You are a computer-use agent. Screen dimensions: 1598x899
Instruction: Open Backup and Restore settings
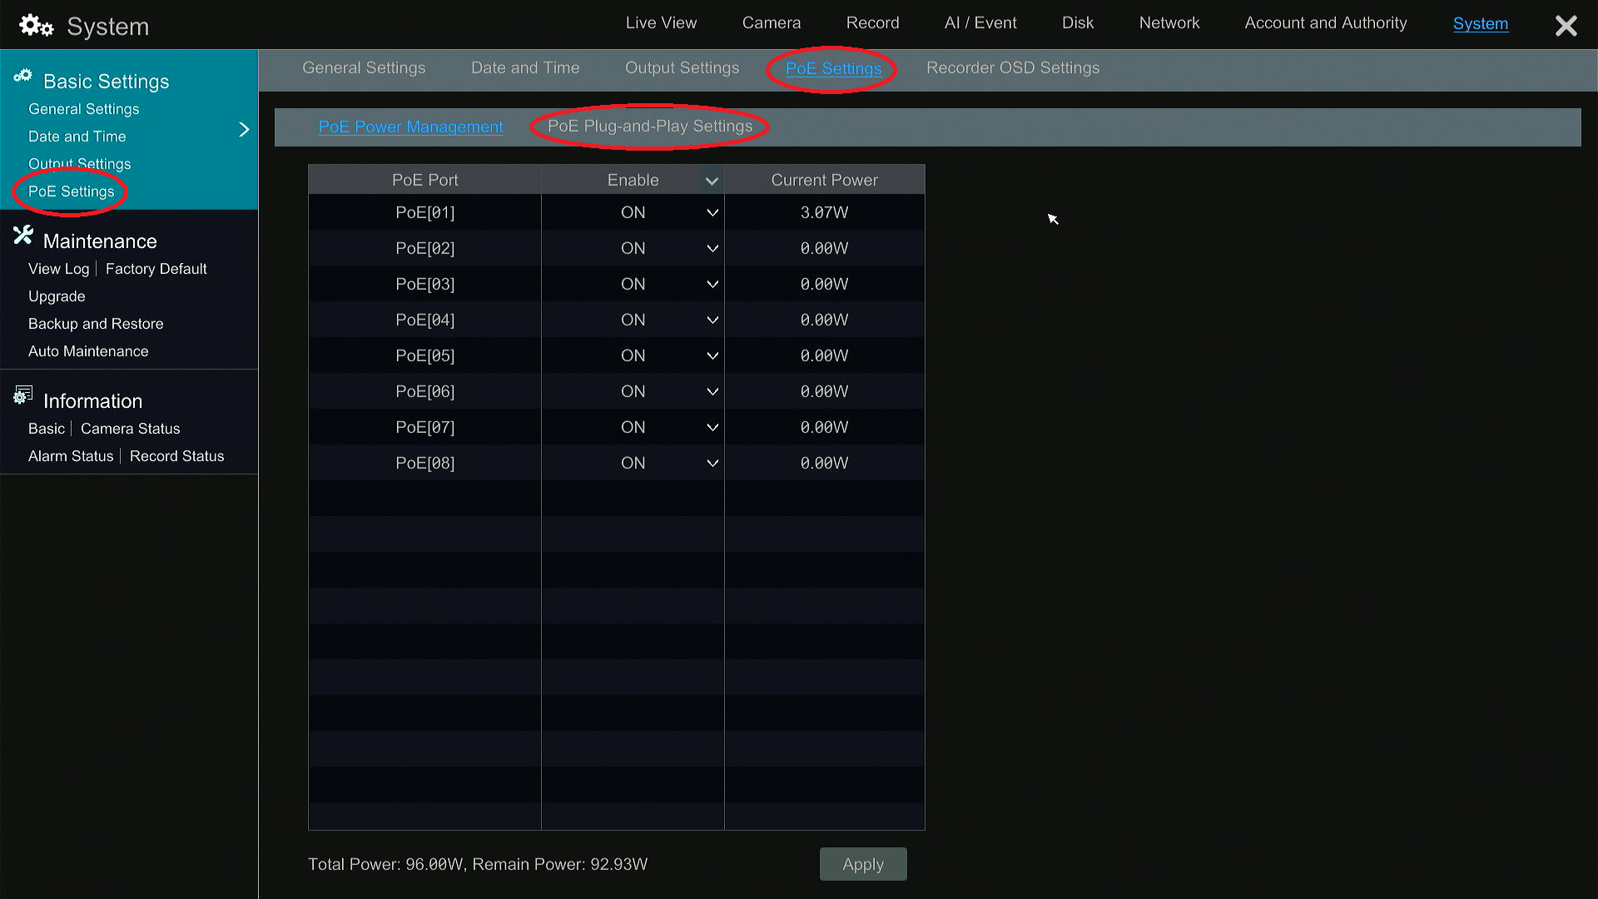pos(96,323)
